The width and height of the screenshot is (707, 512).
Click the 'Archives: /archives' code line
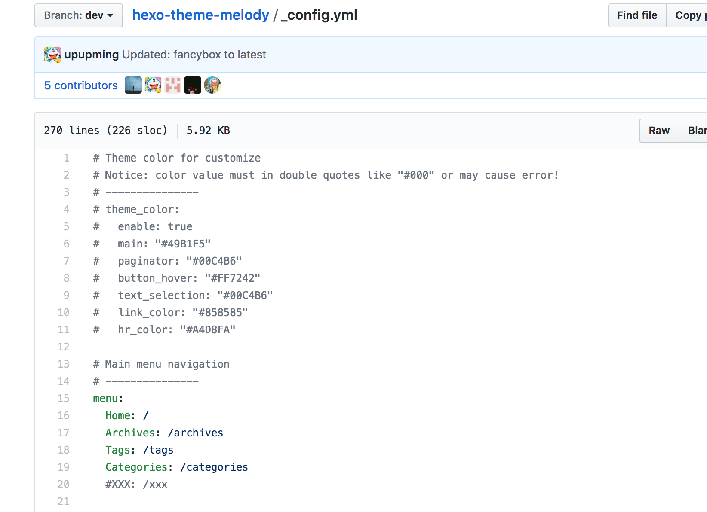click(164, 433)
